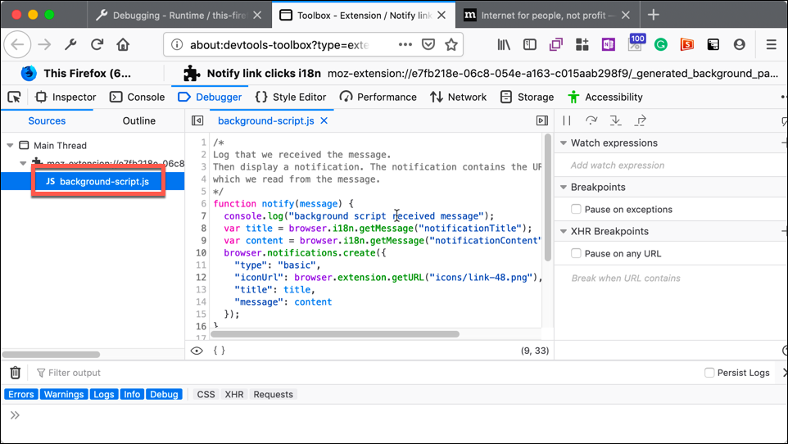Screen dimensions: 788x444
Task: Click the blackbox source eye icon
Action: pos(197,351)
